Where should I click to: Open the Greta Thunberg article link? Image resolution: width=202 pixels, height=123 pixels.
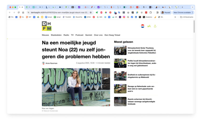[x=142, y=50]
